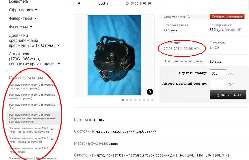The image size is (249, 160).
Task: Select the last photo carousel dot
Action: click(152, 100)
